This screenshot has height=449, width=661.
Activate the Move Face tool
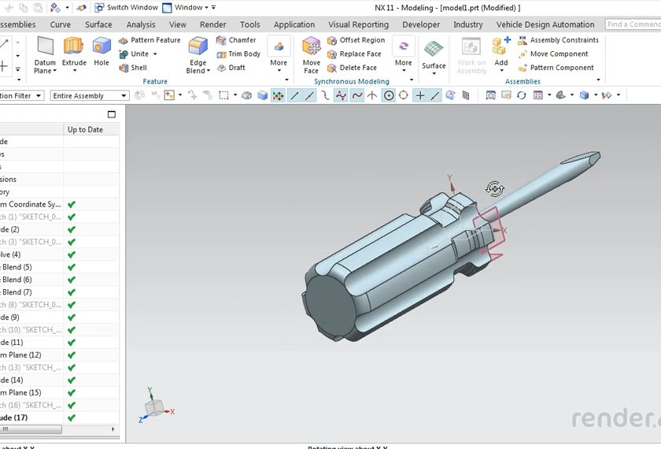(312, 54)
